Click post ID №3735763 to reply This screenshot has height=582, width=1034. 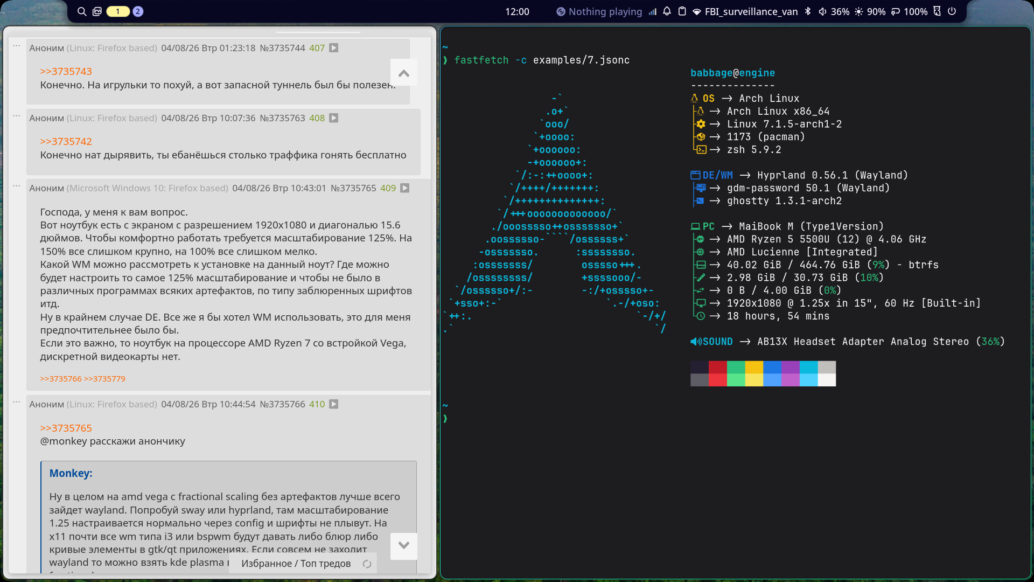(283, 118)
